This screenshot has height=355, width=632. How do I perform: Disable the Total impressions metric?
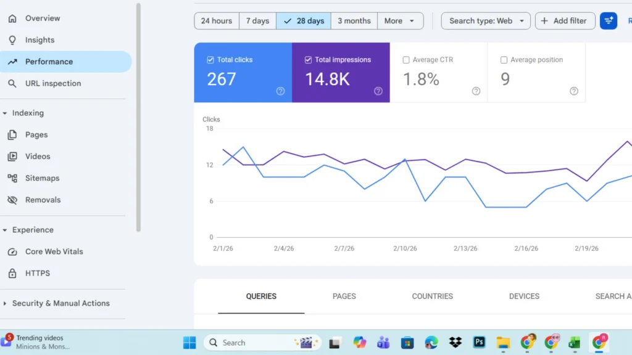(x=307, y=59)
